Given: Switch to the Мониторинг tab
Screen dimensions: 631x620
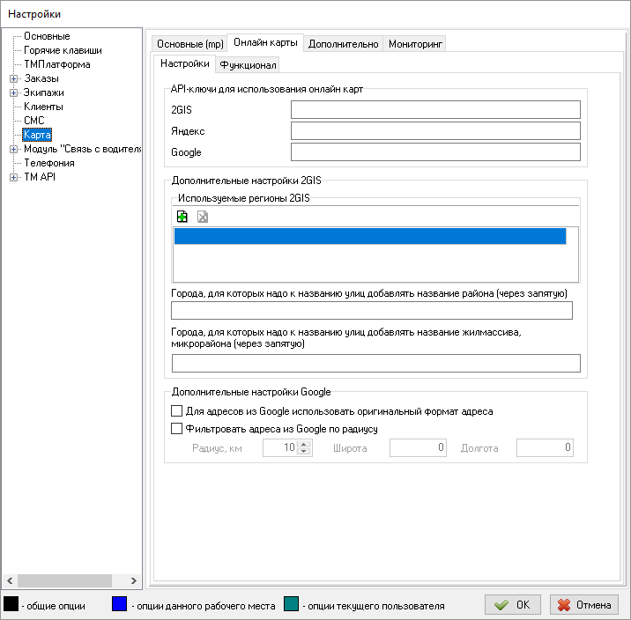Looking at the screenshot, I should tap(416, 44).
